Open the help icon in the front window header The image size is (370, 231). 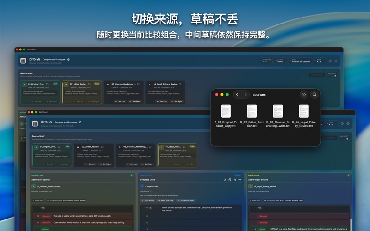point(342,123)
